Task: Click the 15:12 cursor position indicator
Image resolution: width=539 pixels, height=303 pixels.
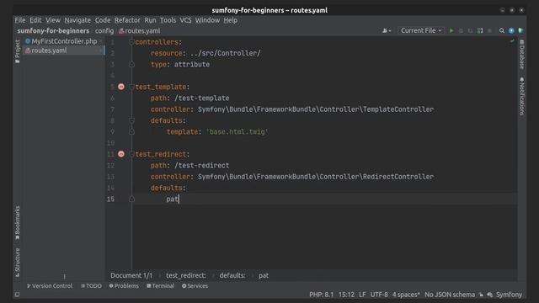Action: (x=346, y=295)
